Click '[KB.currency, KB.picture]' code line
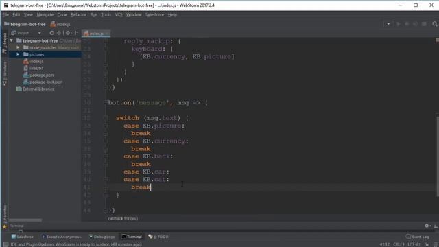The width and height of the screenshot is (439, 247). tap(187, 56)
